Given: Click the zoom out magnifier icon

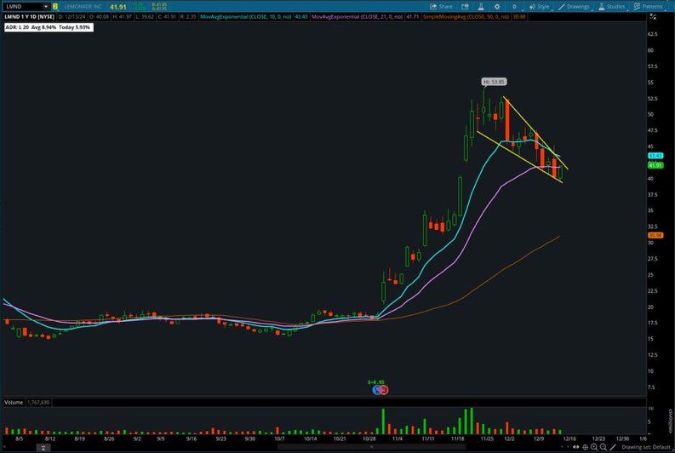Looking at the screenshot, I should pyautogui.click(x=603, y=447).
